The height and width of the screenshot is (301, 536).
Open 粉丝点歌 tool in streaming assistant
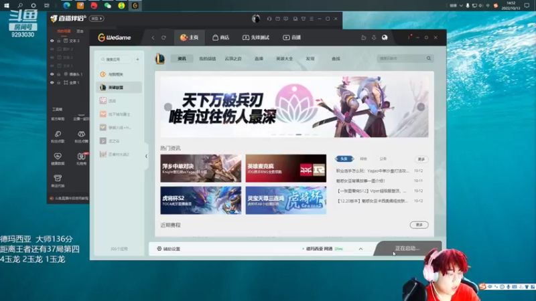(58, 136)
